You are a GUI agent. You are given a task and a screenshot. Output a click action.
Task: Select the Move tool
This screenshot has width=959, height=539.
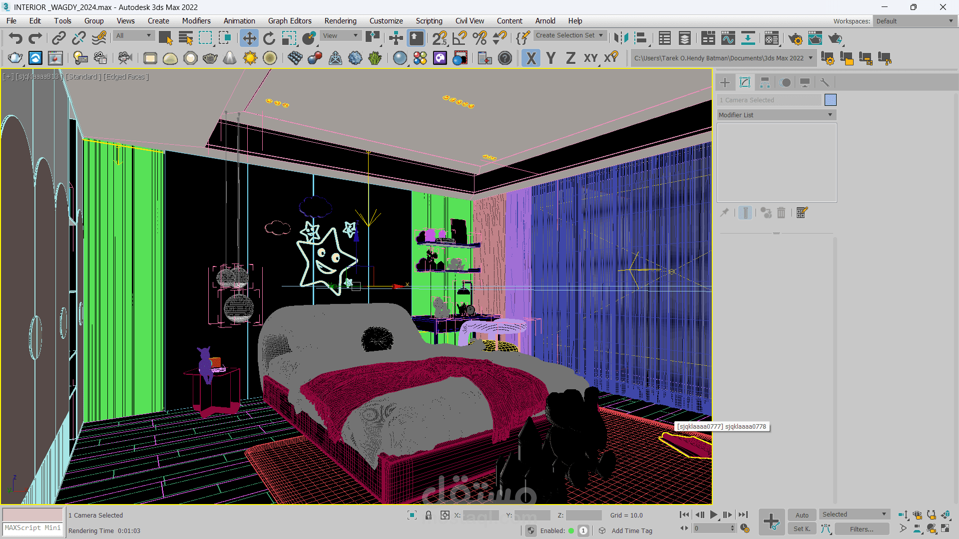[249, 38]
